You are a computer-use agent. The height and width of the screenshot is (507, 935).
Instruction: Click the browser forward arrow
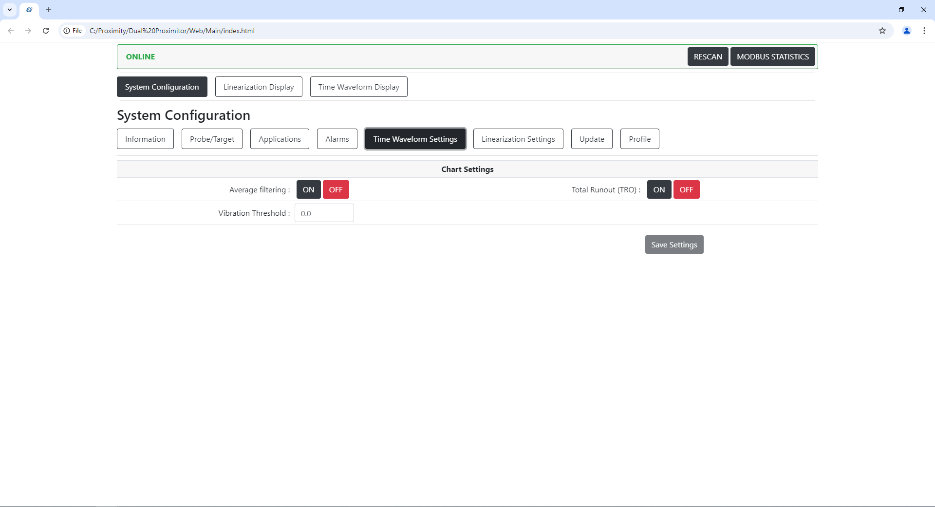click(28, 31)
